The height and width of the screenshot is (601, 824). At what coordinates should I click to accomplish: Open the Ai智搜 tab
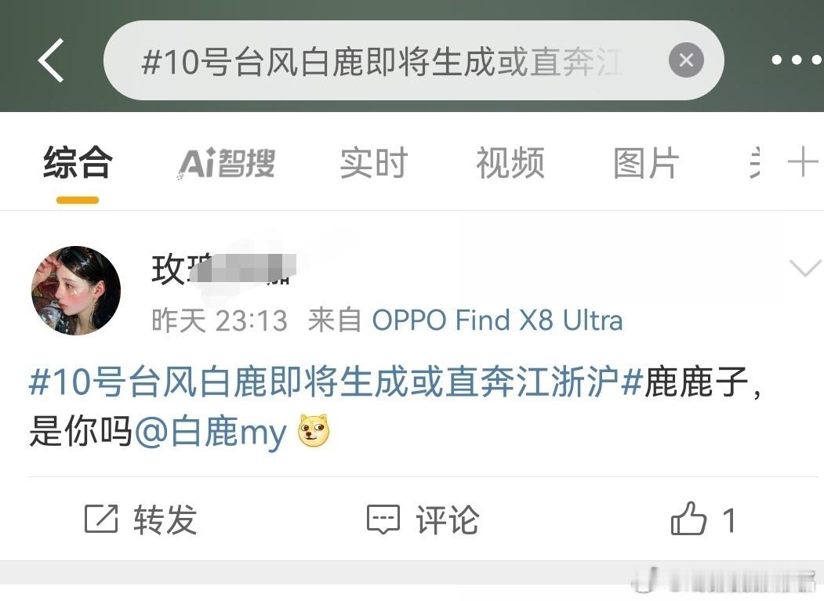click(226, 163)
